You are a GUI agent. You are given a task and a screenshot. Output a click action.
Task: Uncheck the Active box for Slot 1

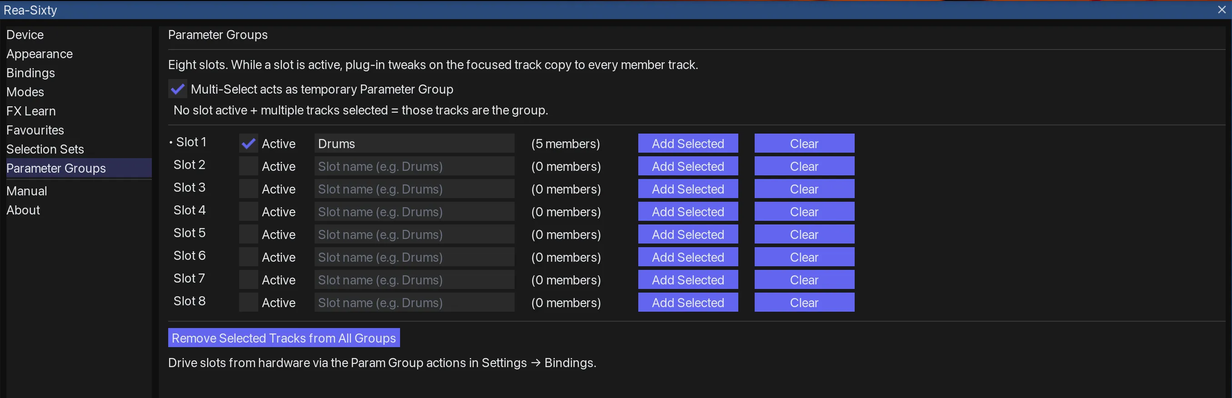coord(249,143)
